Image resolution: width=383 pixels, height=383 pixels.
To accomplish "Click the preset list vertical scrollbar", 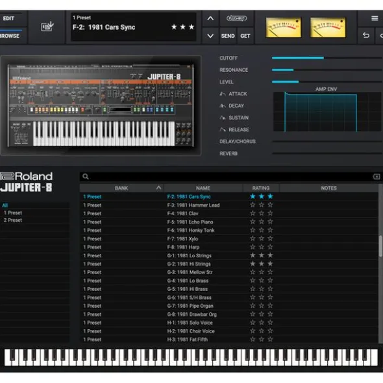I will point(380,246).
